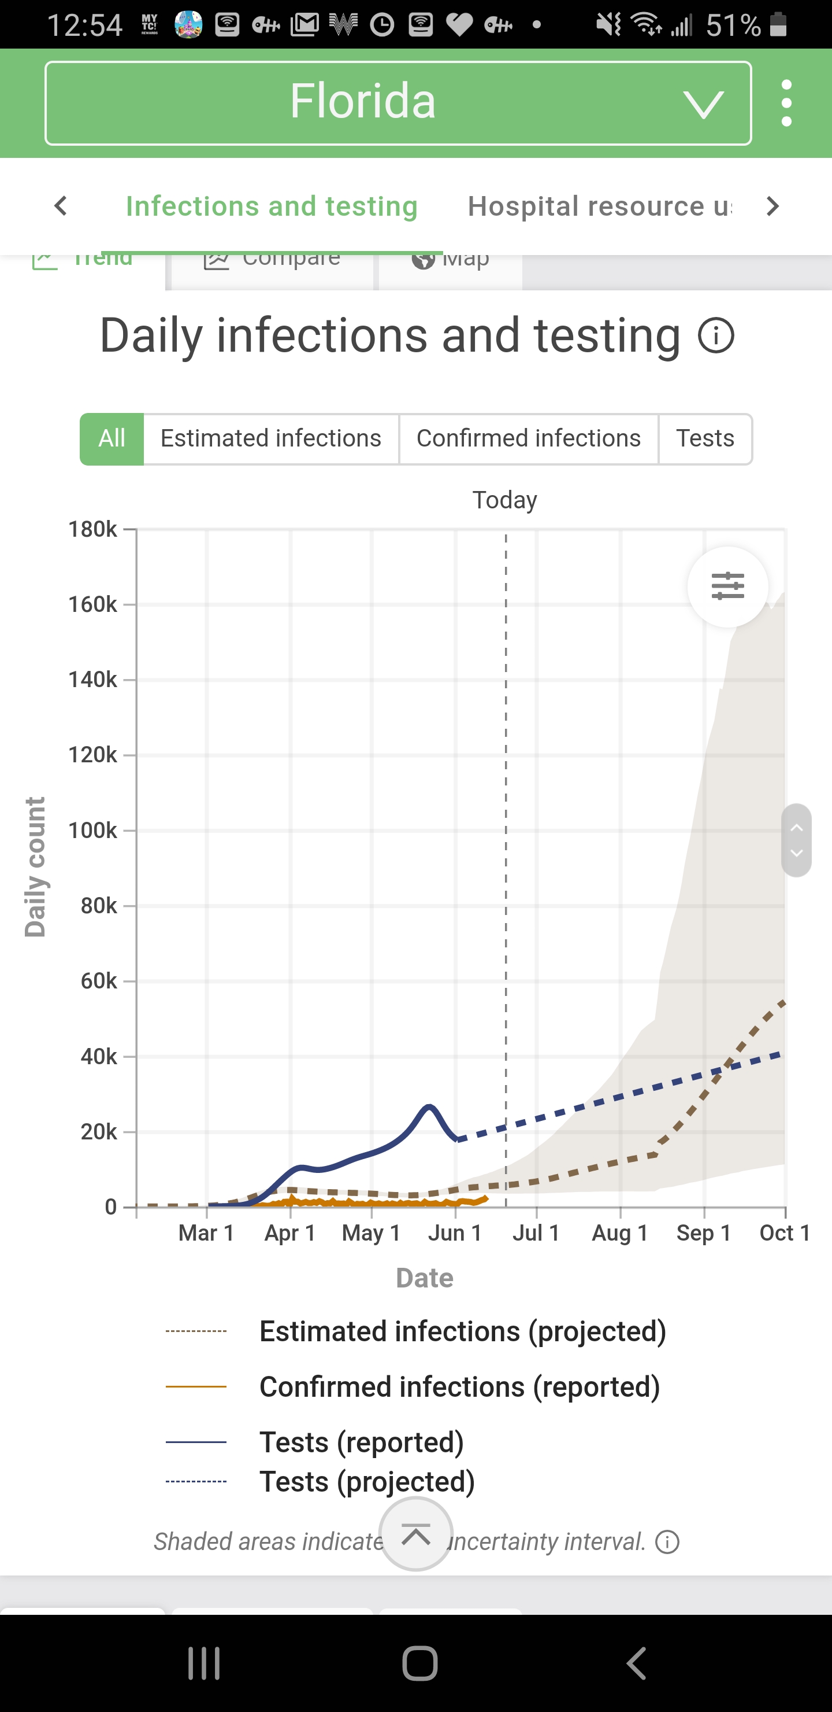The image size is (832, 1712).
Task: Toggle Tests (projected) legend entry
Action: tap(366, 1481)
